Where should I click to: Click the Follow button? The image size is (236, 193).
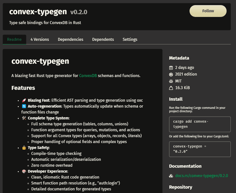pyautogui.click(x=208, y=11)
